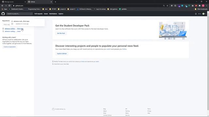Viewport: 209px width, 117px height.
Task: Open Issues in the header navigation
Action: pyautogui.click(x=46, y=14)
